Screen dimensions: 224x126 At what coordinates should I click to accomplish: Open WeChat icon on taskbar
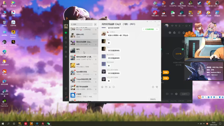pos(48,123)
